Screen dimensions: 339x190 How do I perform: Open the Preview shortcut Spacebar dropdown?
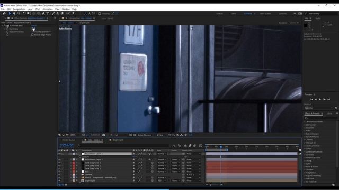pyautogui.click(x=318, y=108)
